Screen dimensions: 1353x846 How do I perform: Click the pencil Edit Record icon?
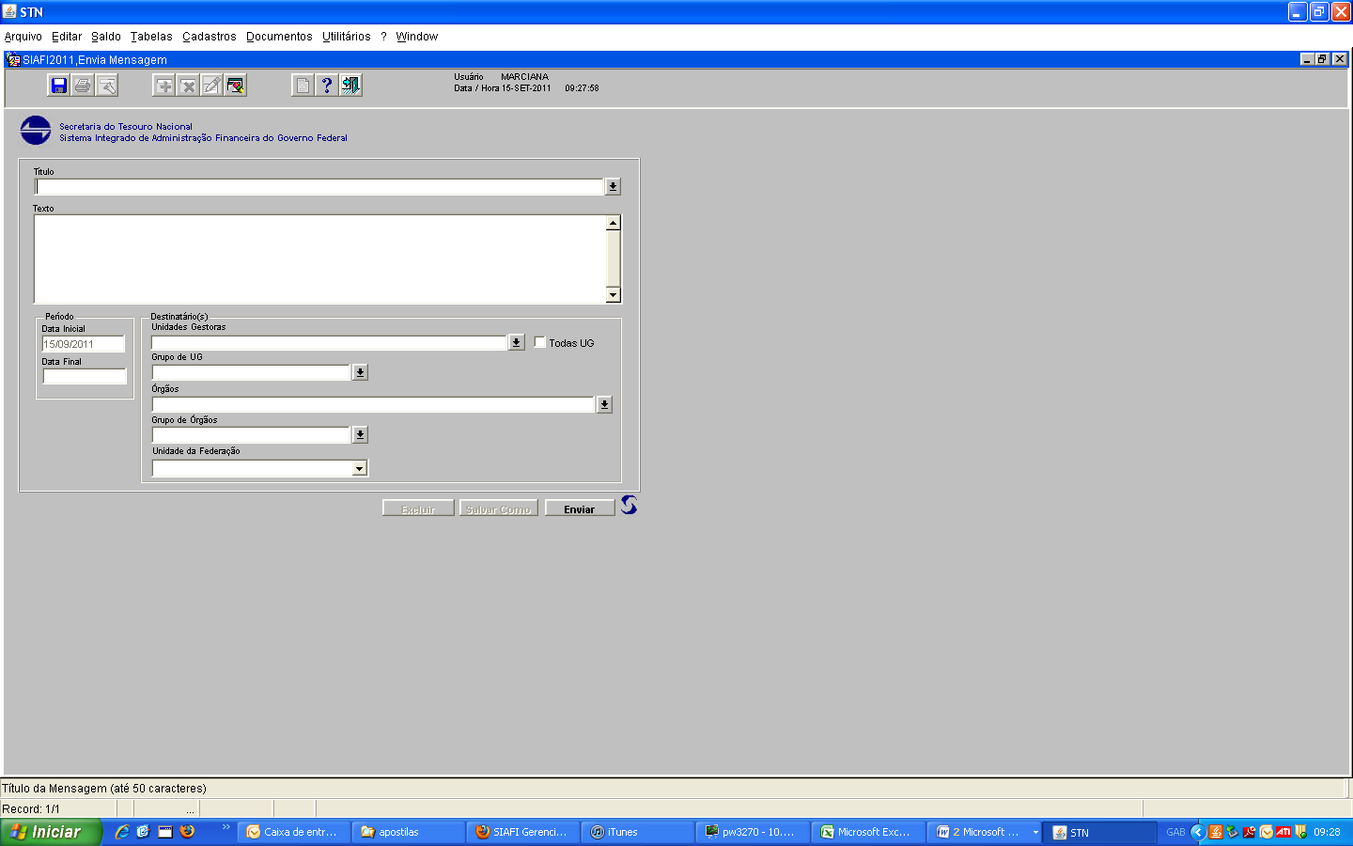tap(211, 86)
